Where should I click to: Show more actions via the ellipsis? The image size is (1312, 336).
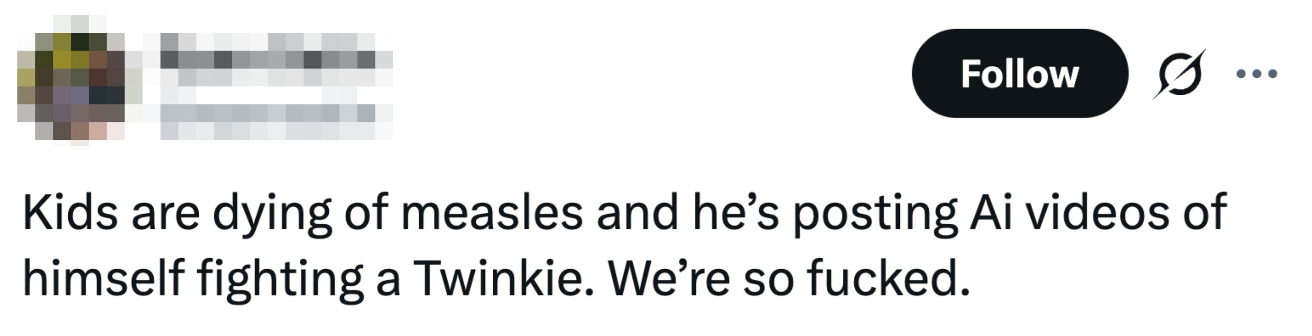pos(1257,74)
